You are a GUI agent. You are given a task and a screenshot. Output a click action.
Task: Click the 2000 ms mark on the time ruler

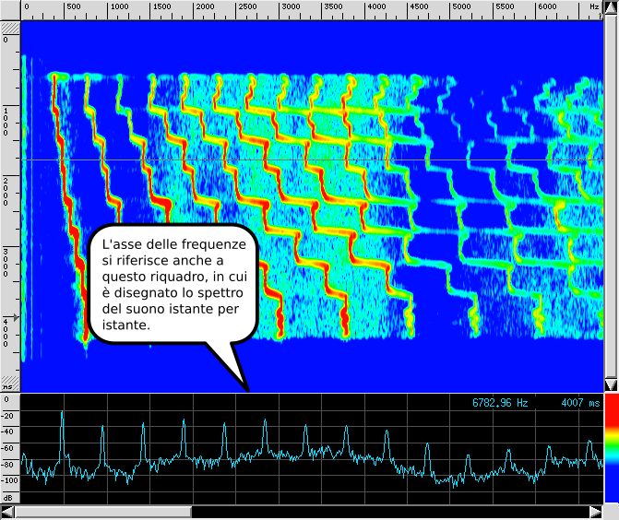point(9,191)
